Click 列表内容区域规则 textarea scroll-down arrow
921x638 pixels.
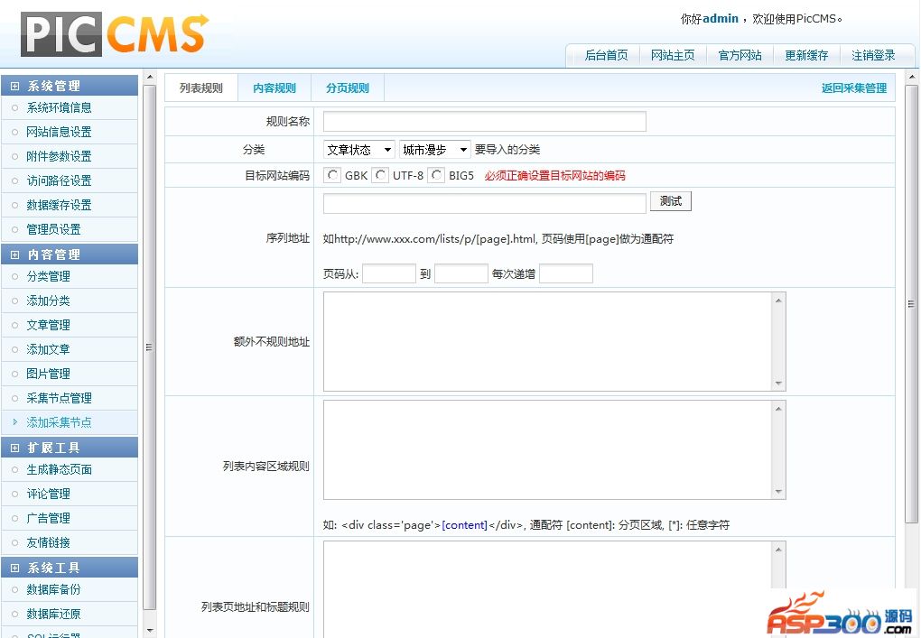click(x=779, y=492)
